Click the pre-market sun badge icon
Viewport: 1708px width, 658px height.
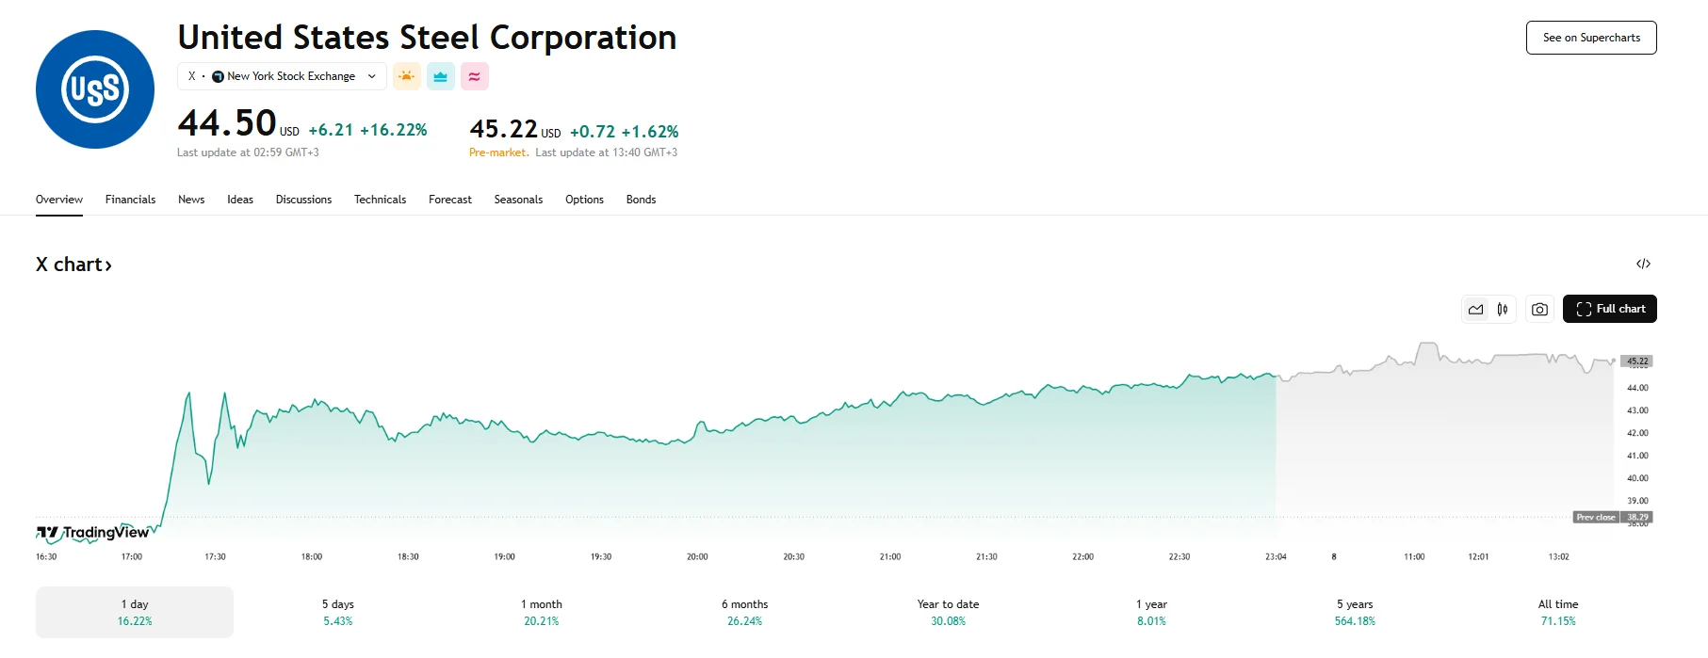(x=407, y=76)
